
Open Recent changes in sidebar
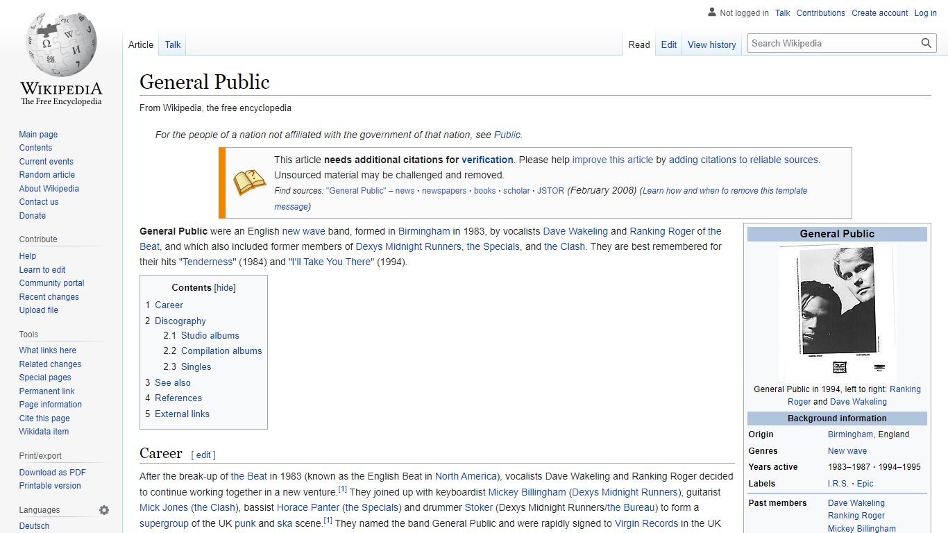tap(49, 297)
